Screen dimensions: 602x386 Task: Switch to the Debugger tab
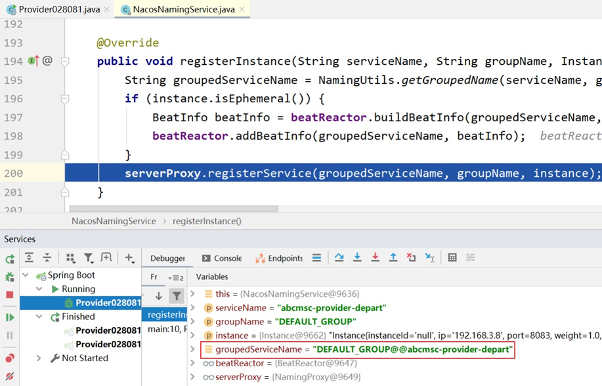[x=167, y=258]
